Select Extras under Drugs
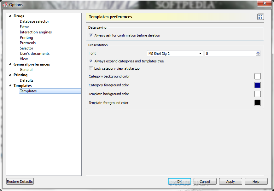The width and height of the screenshot is (274, 191). point(25,27)
